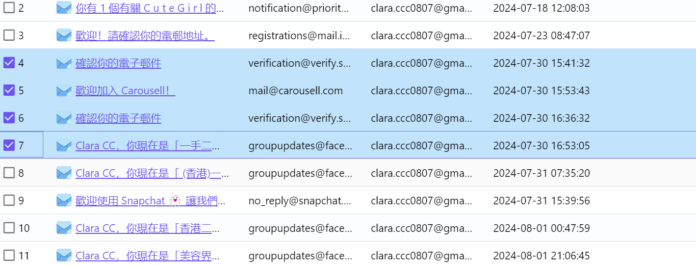Viewport: 696px width, 266px height.
Task: Open the CuteGirl notification email in row 2
Action: pos(149,8)
